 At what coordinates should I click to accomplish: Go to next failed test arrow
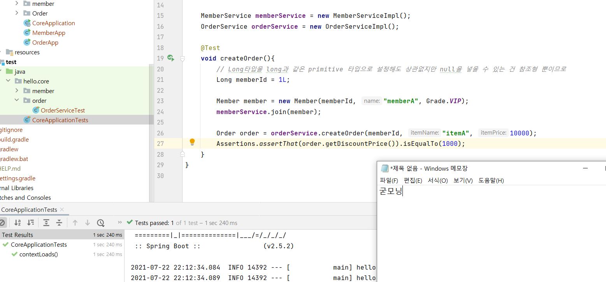88,223
